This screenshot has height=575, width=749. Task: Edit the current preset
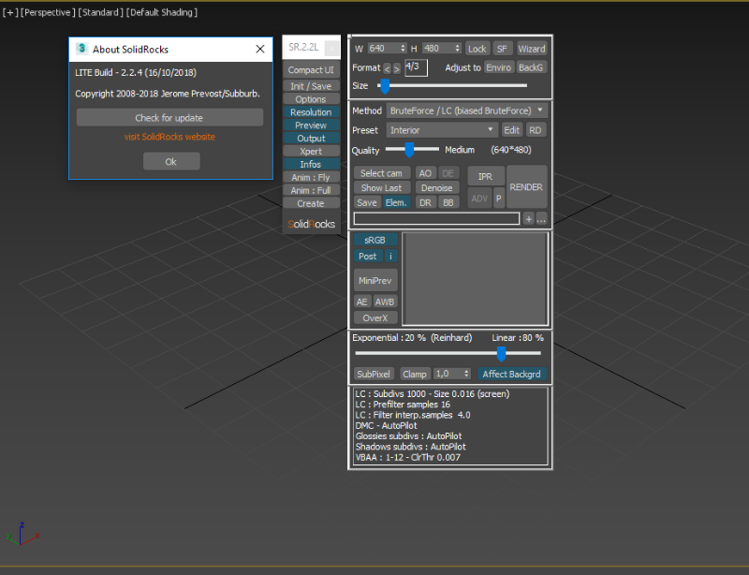coord(511,130)
